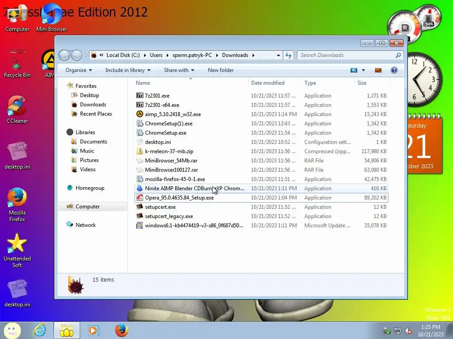Click the show desktop strip at the taskbar edge
This screenshot has width=453, height=339.
pos(450,330)
